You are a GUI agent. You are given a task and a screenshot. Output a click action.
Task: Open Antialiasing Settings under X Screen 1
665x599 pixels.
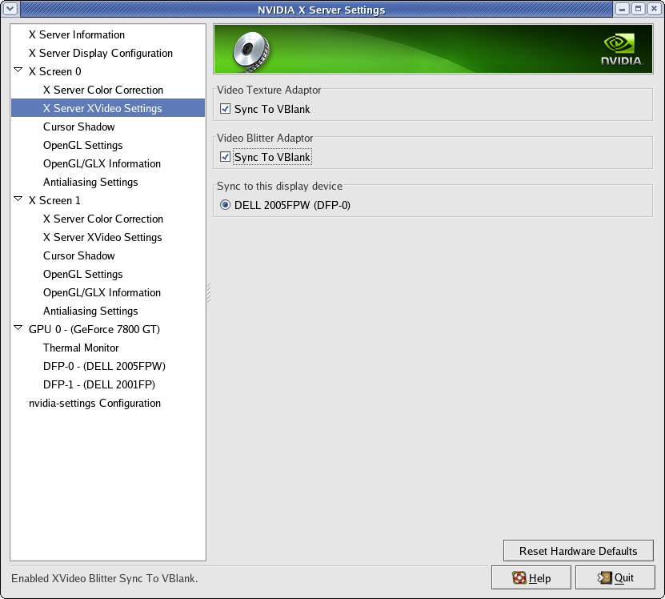[x=90, y=312]
